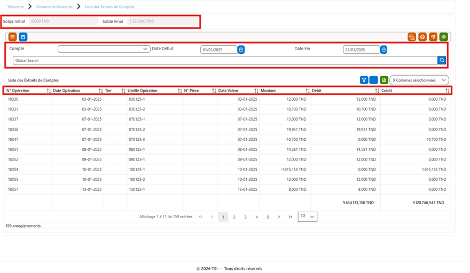
Task: Click into the Global Search field
Action: [x=225, y=60]
